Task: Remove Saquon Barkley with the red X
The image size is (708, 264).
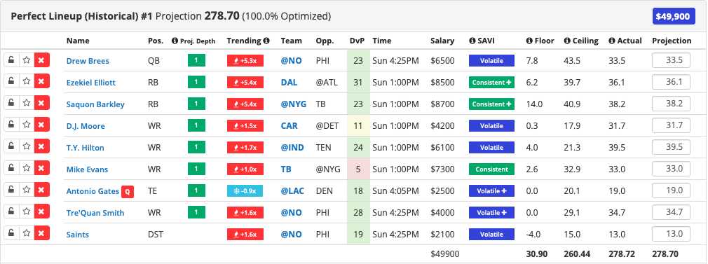Action: 41,104
